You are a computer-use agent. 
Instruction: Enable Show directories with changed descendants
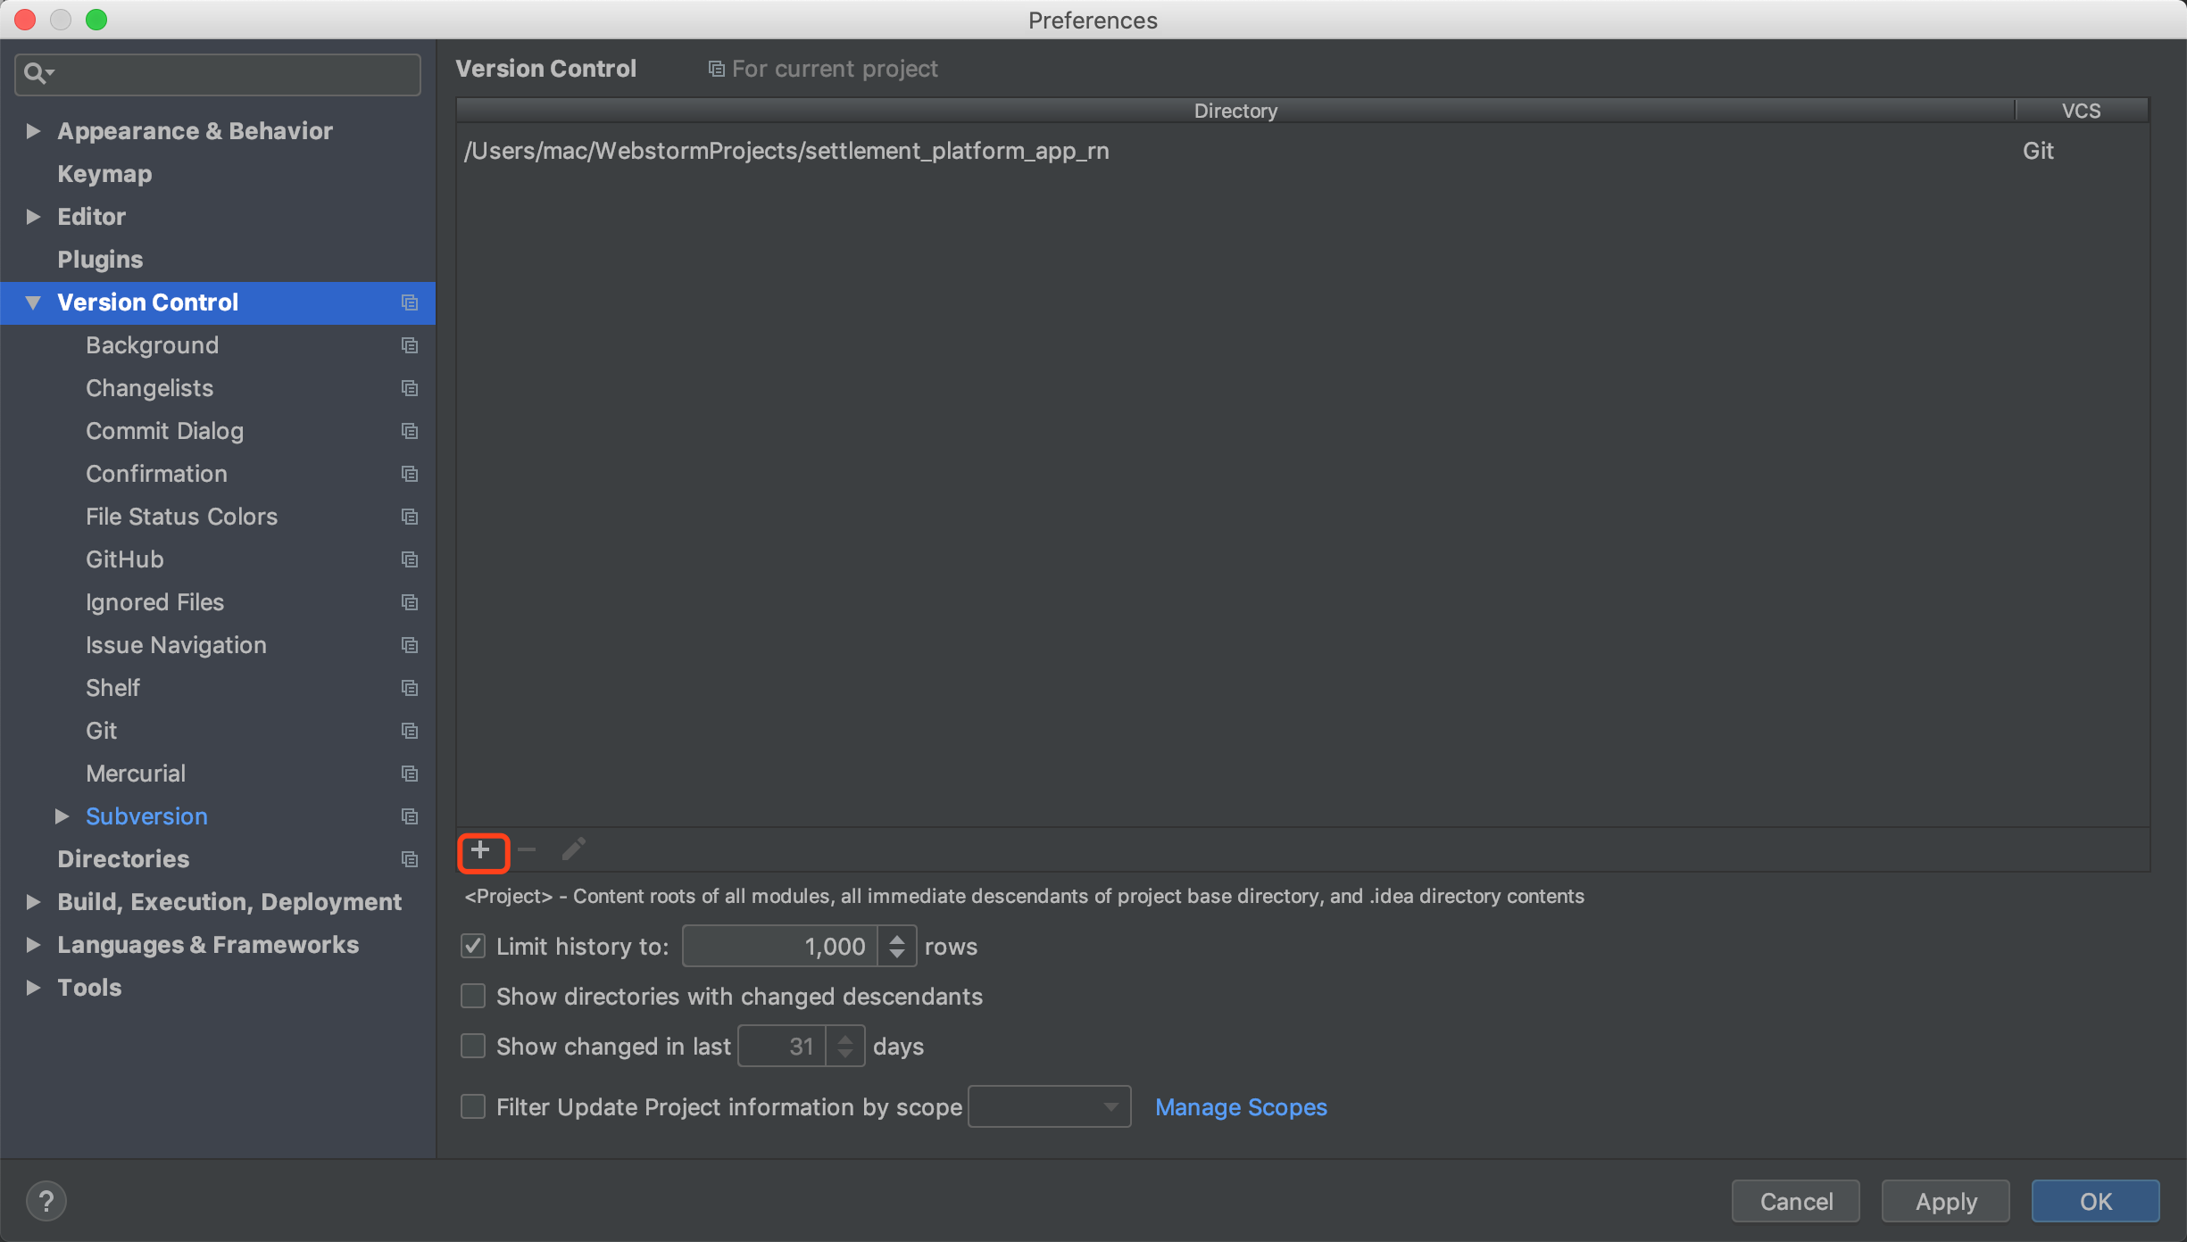(472, 996)
